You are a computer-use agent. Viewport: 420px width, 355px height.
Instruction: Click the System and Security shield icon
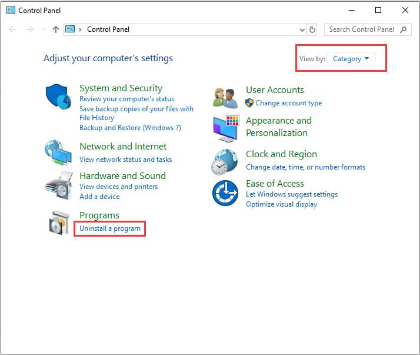click(58, 97)
